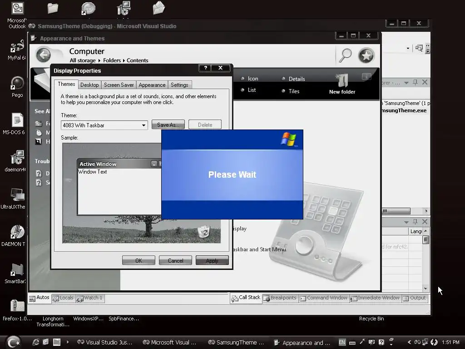Expand the quick launch overflow chevron

click(x=68, y=342)
